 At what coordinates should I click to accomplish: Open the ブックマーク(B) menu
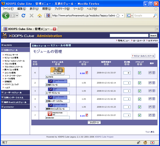click(x=62, y=9)
